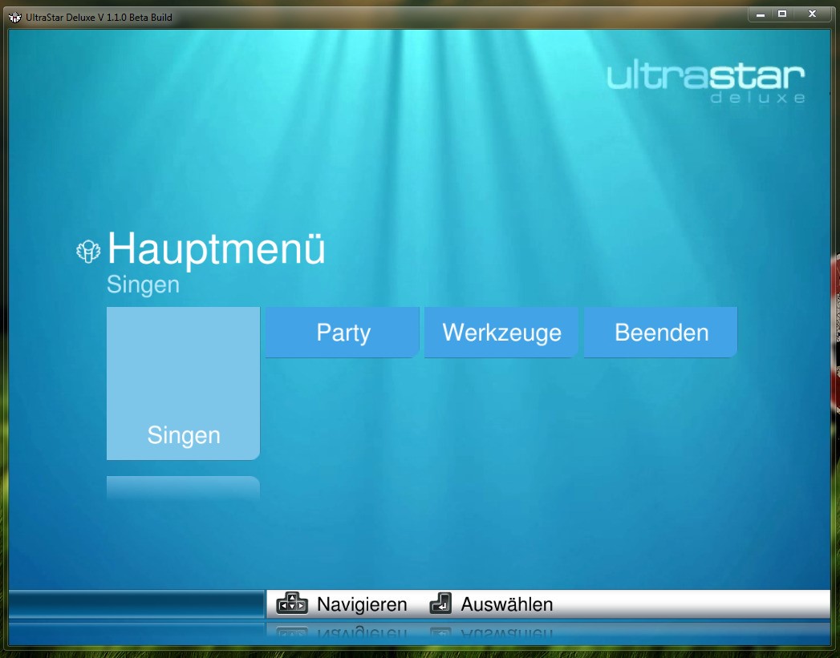
Task: Click the UltraStar app icon in title bar
Action: [15, 17]
